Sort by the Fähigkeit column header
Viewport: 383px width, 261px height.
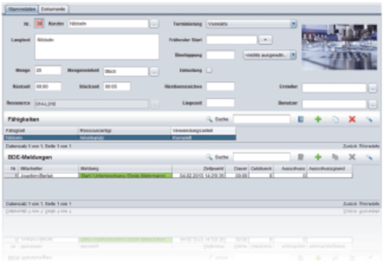pos(41,130)
